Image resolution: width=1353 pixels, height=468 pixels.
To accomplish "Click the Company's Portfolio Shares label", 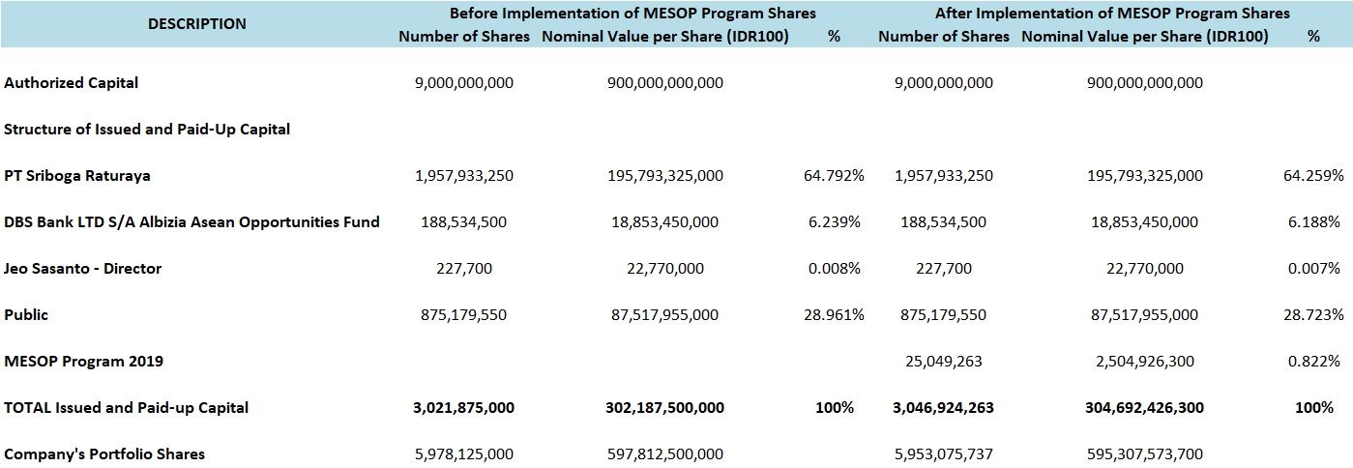I will (104, 454).
